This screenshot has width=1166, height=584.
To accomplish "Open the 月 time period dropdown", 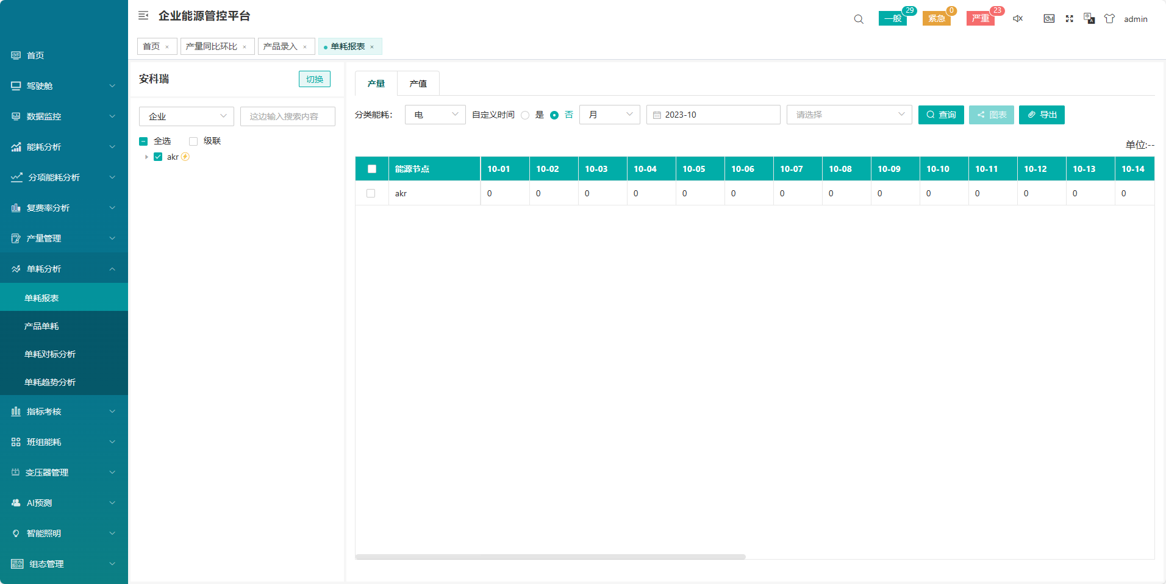I will point(609,115).
